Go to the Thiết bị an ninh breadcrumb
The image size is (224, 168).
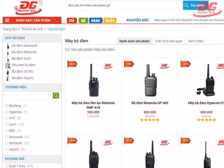point(32,29)
